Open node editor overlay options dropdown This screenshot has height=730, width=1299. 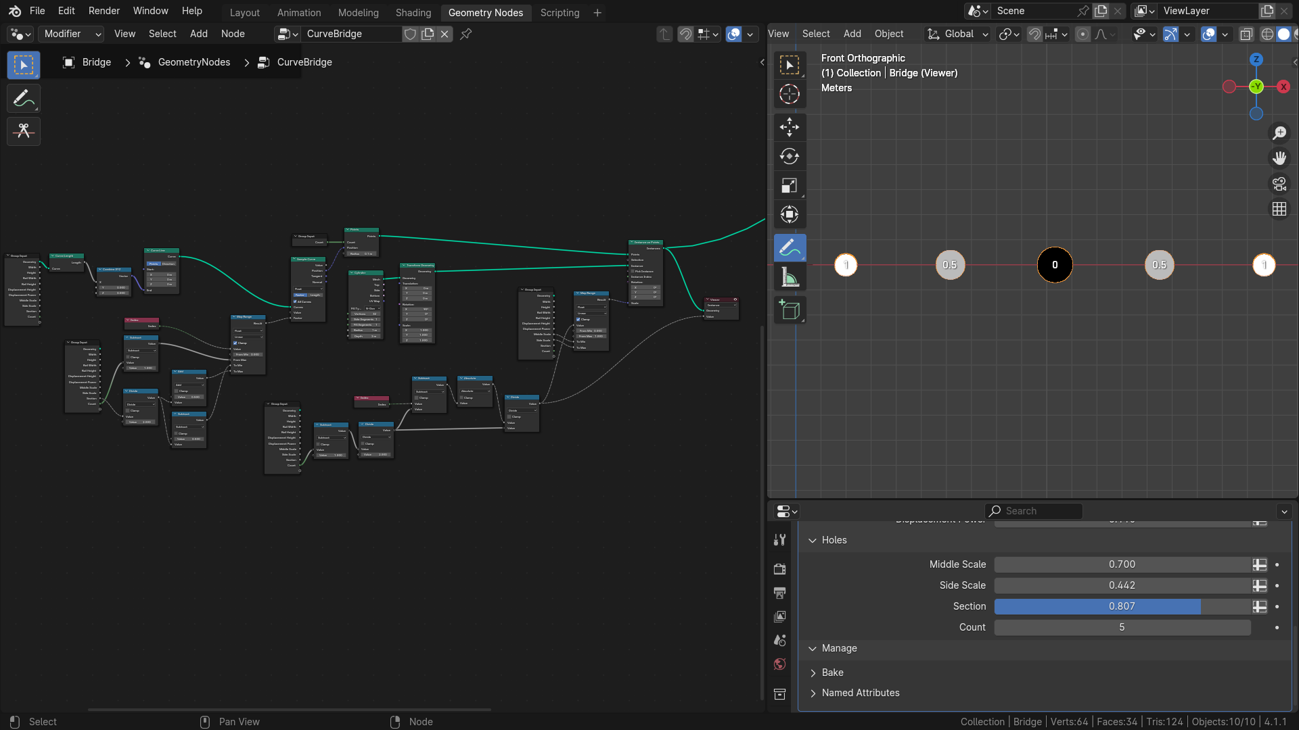click(750, 34)
